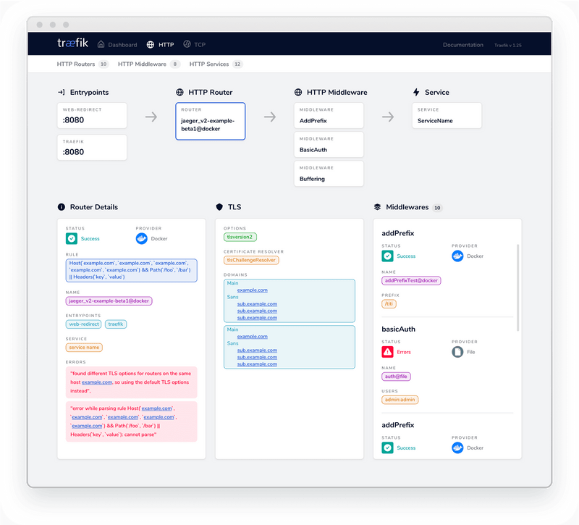Switch to the HTTP Services tab

(210, 64)
